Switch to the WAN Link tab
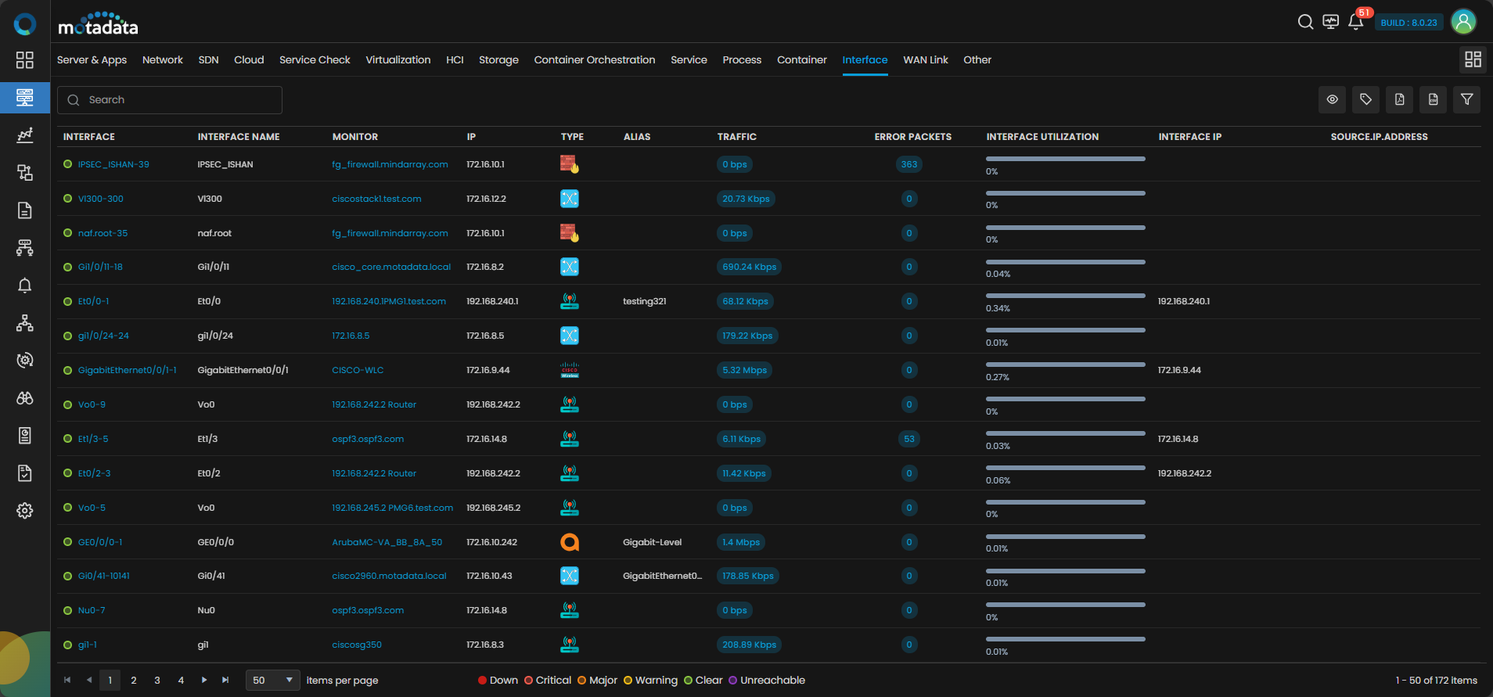Viewport: 1493px width, 697px height. (926, 59)
